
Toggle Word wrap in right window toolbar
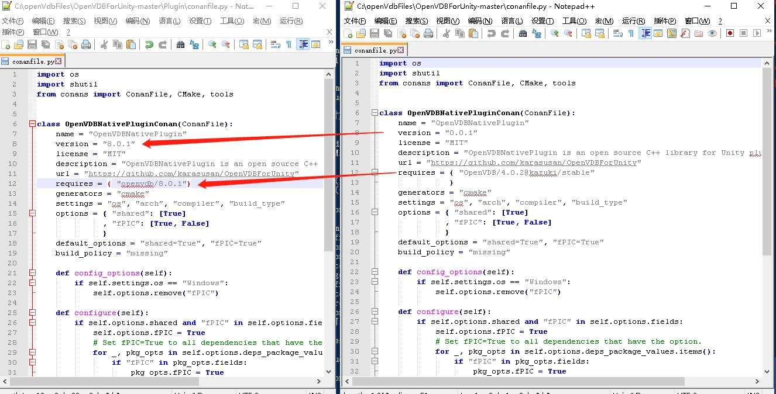617,33
